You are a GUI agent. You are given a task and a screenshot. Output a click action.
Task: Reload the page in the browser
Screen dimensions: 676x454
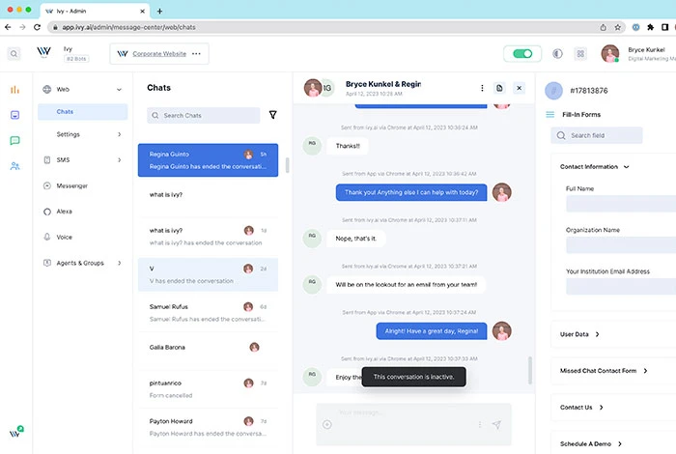pyautogui.click(x=37, y=27)
